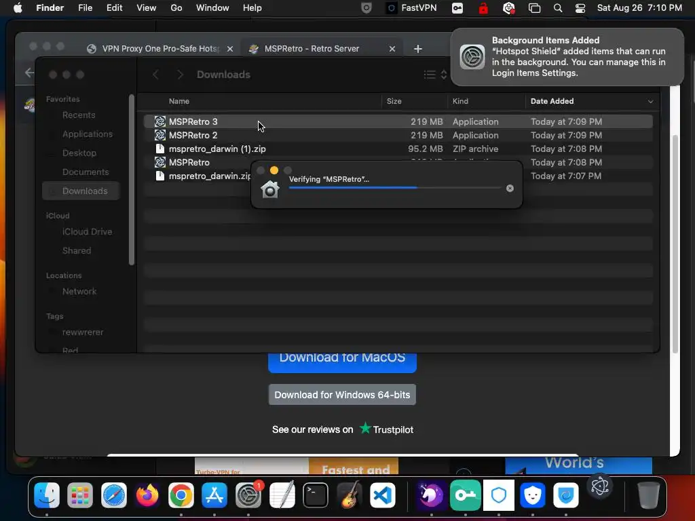Click the green key VPN Dock icon
The height and width of the screenshot is (521, 695).
click(x=466, y=495)
